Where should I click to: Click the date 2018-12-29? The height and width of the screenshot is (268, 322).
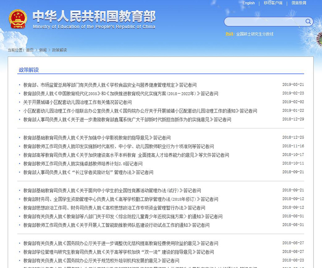click(x=293, y=119)
